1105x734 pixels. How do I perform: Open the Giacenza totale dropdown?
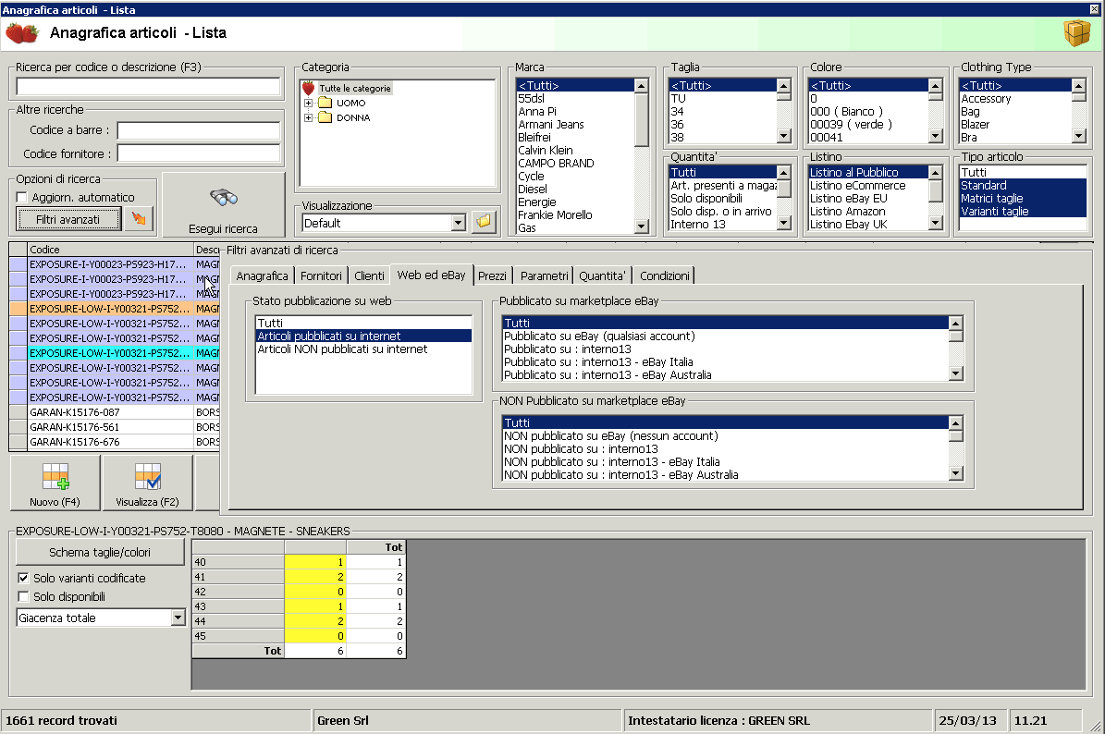click(x=178, y=618)
